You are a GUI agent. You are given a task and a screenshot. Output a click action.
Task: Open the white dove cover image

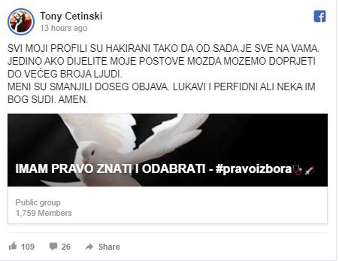pos(168,150)
